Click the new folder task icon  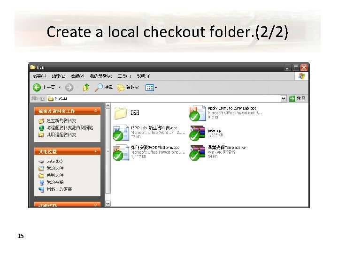[41, 121]
